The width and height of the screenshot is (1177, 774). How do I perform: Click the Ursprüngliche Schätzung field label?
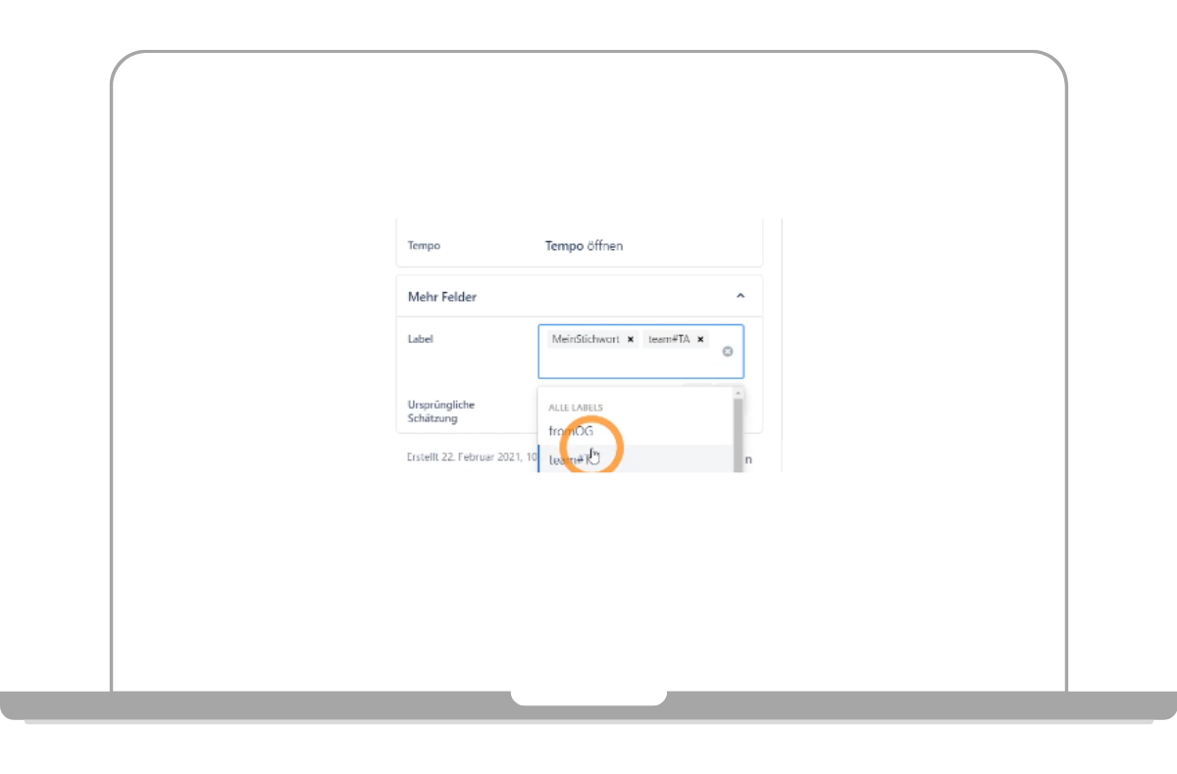pos(441,411)
